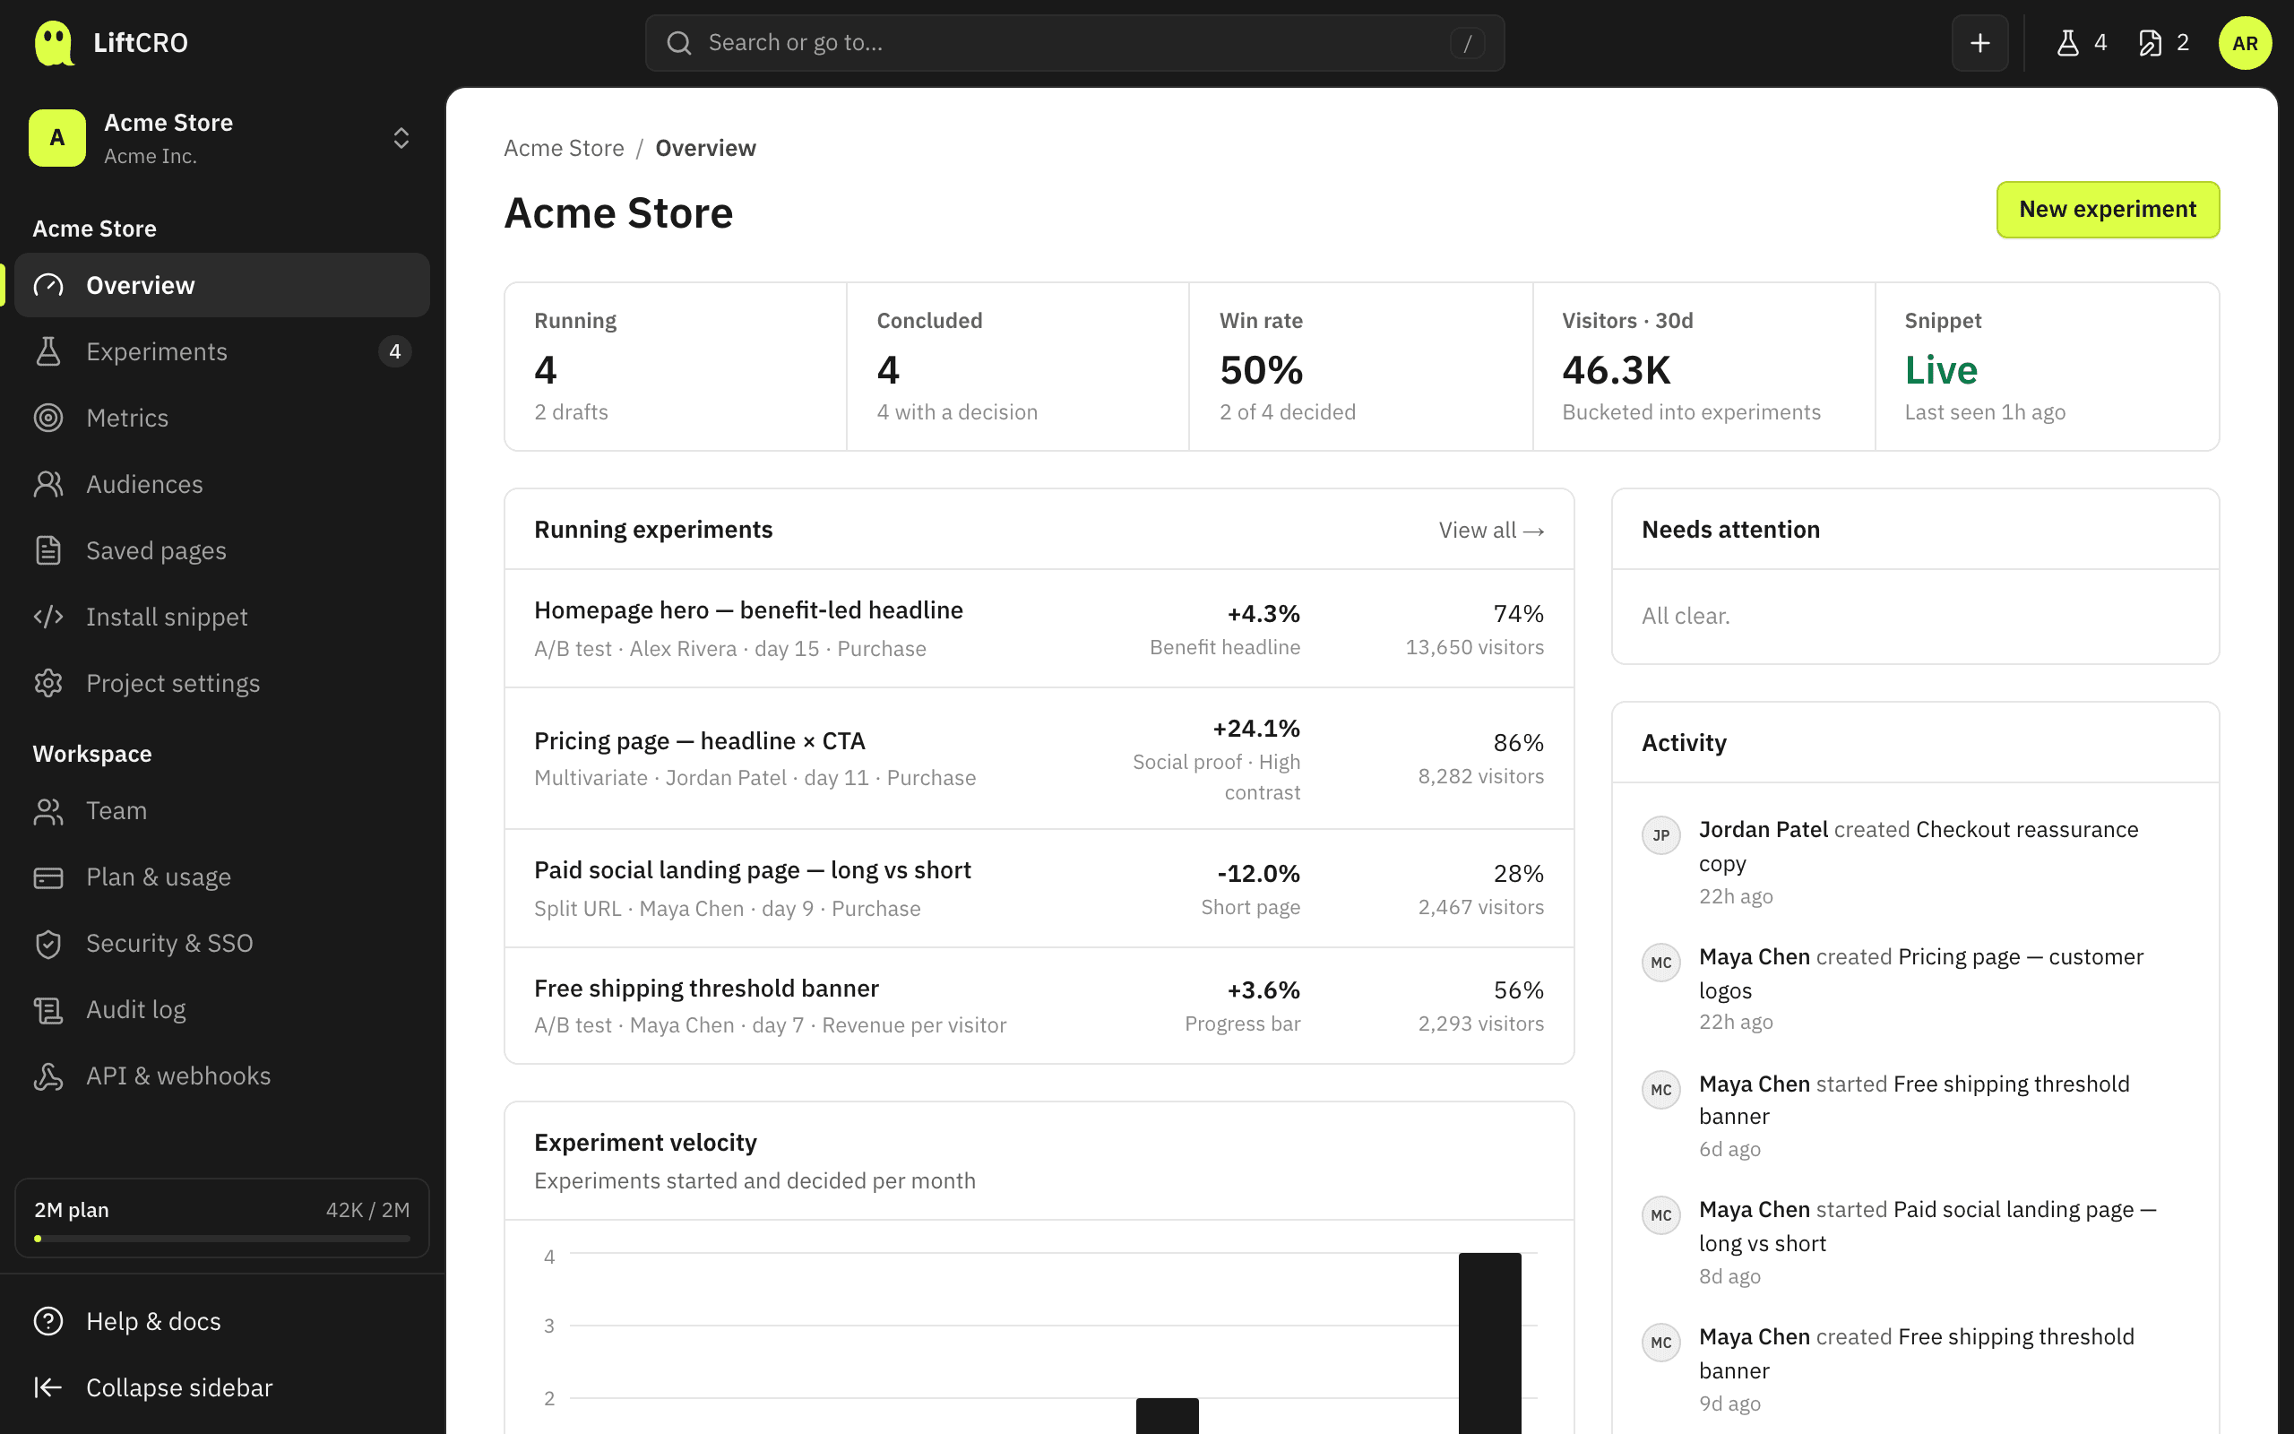Open Paid social landing page experiment row

click(x=1039, y=889)
